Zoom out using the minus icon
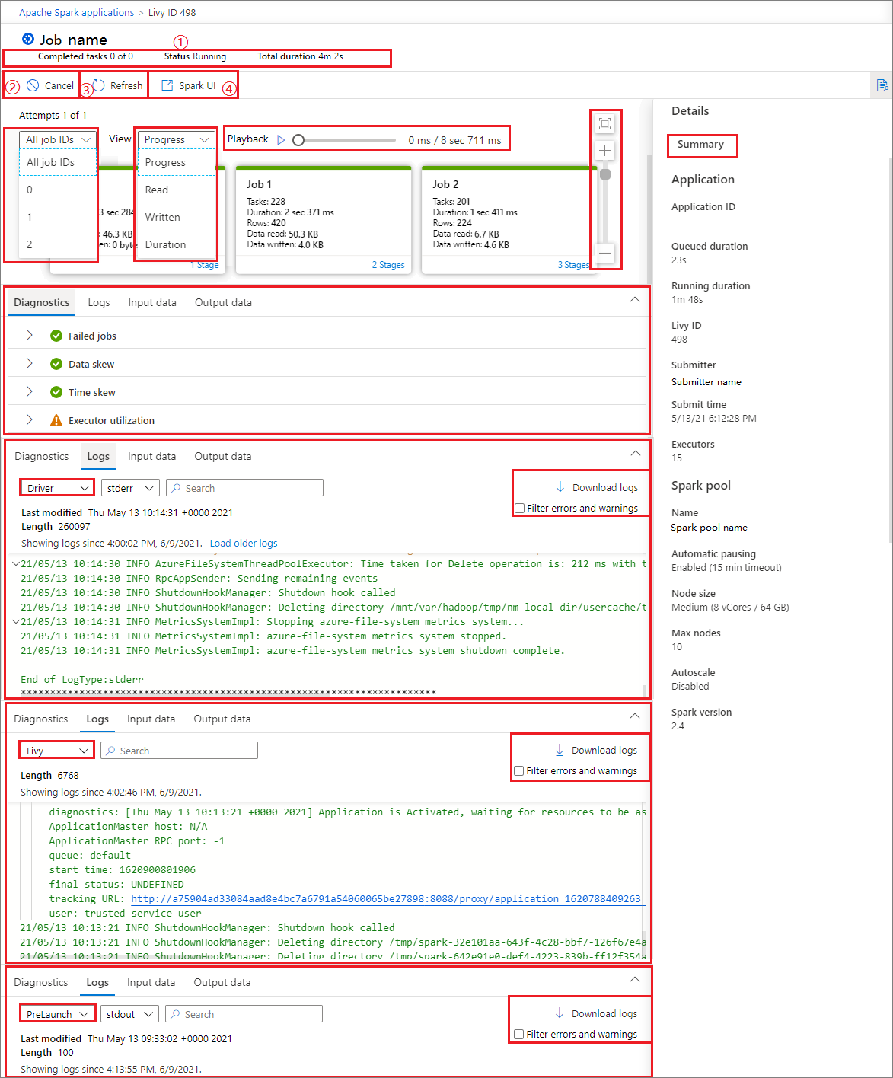 (x=604, y=253)
